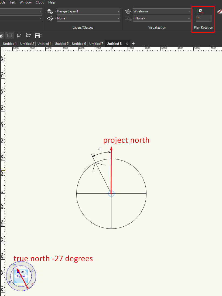Open the Cloud menu

pos(40,2)
